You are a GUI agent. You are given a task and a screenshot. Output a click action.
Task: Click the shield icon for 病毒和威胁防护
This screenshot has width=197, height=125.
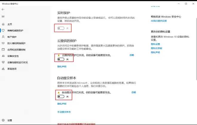tap(3, 30)
